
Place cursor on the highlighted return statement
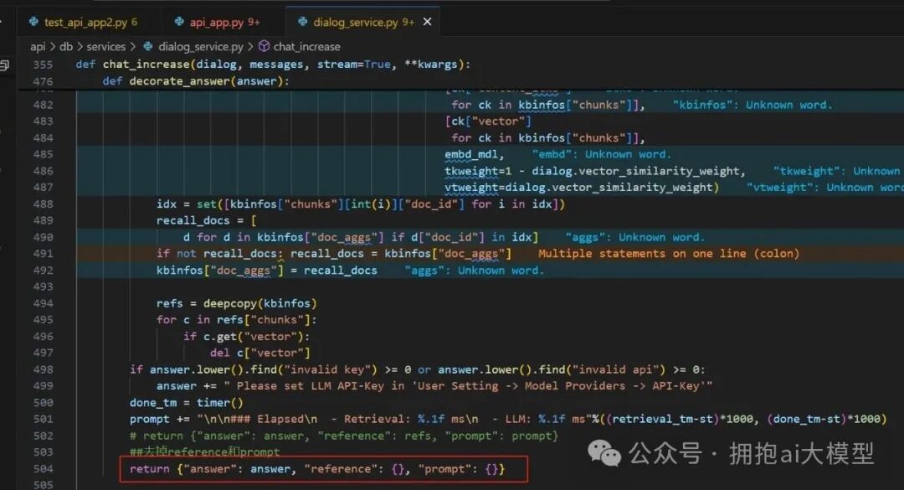point(318,468)
